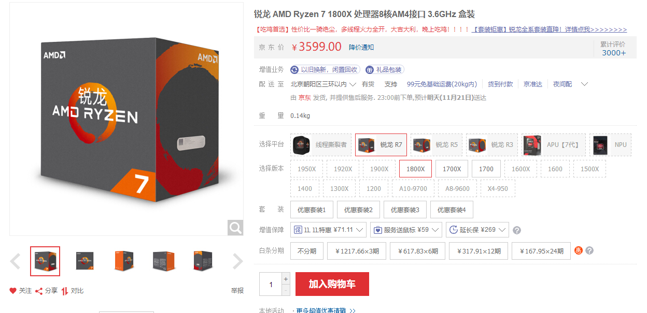Screen dimensions: 647x313
Task: Increase quantity with the plus stepper
Action: pos(286,278)
